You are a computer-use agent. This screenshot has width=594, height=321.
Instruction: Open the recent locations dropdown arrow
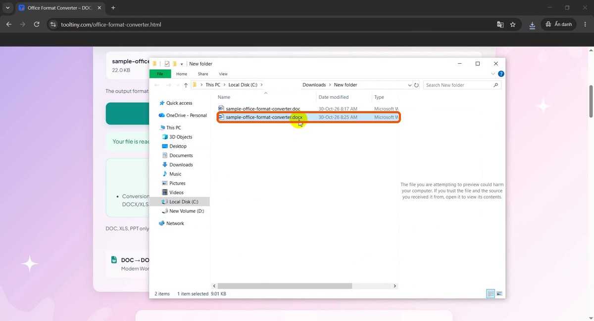(x=178, y=85)
